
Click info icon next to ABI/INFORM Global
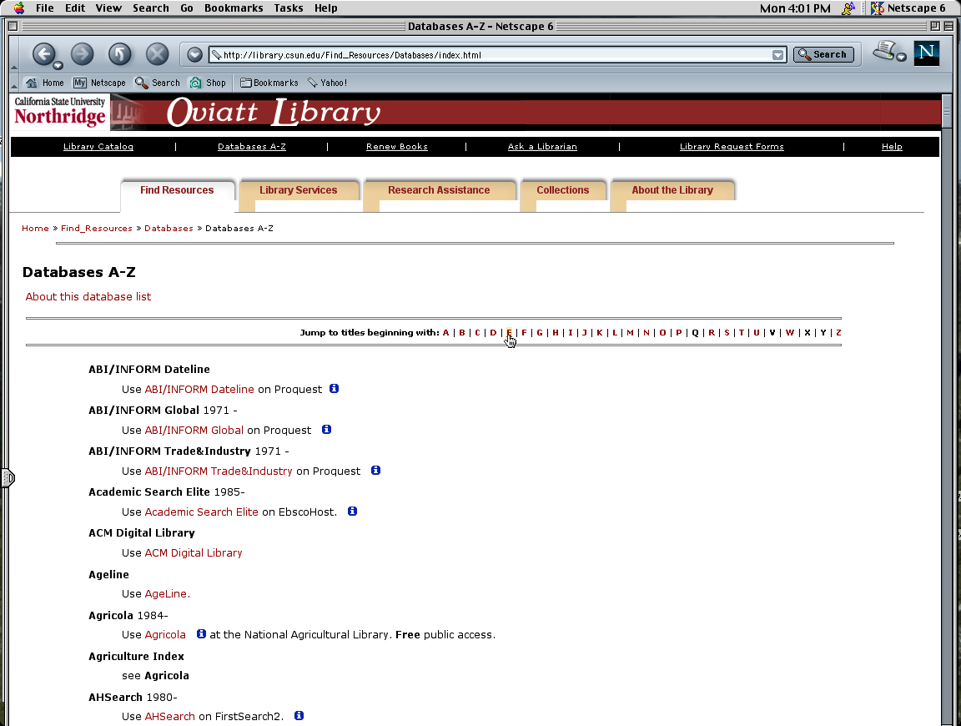click(327, 429)
